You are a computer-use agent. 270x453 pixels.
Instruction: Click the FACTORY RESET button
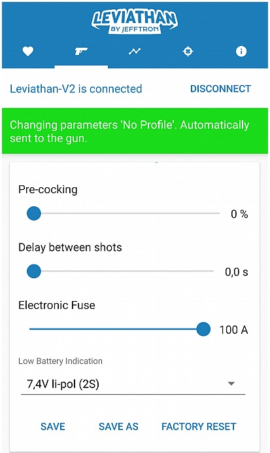199,426
